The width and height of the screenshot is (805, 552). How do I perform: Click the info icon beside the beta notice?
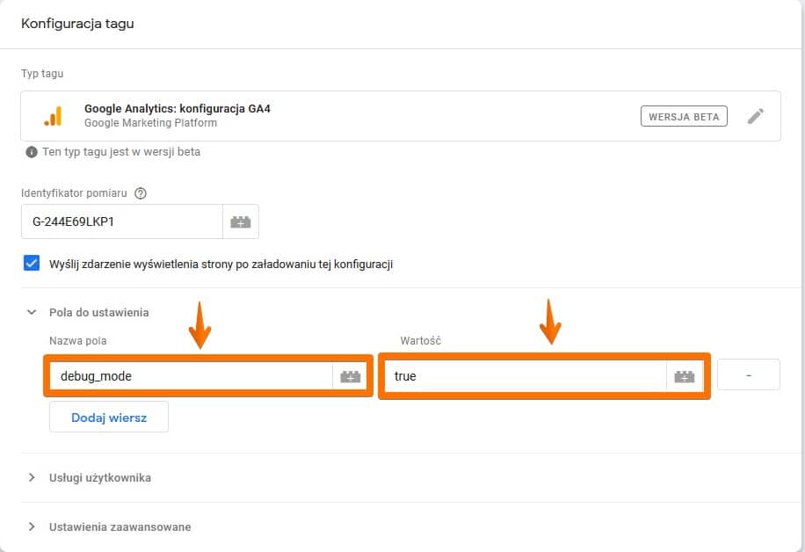[32, 152]
